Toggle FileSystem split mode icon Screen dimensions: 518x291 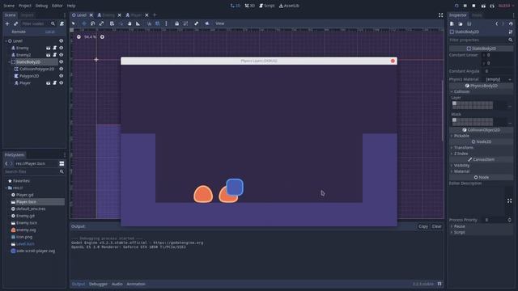click(62, 163)
